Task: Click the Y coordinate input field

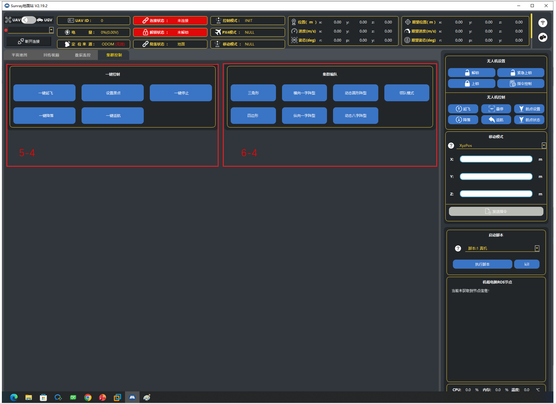Action: pos(496,176)
